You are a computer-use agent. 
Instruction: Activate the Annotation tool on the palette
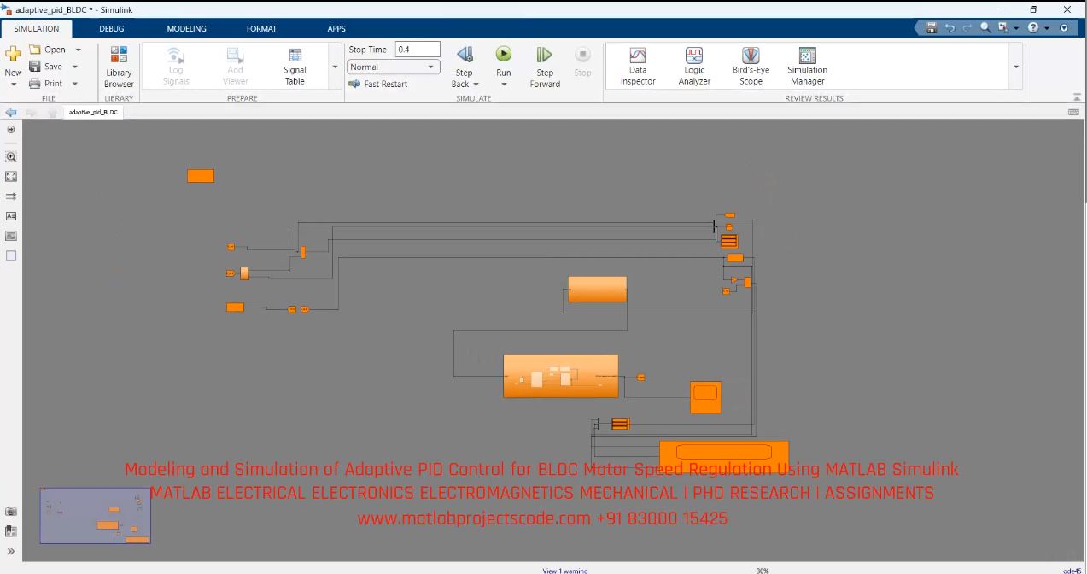pyautogui.click(x=11, y=216)
